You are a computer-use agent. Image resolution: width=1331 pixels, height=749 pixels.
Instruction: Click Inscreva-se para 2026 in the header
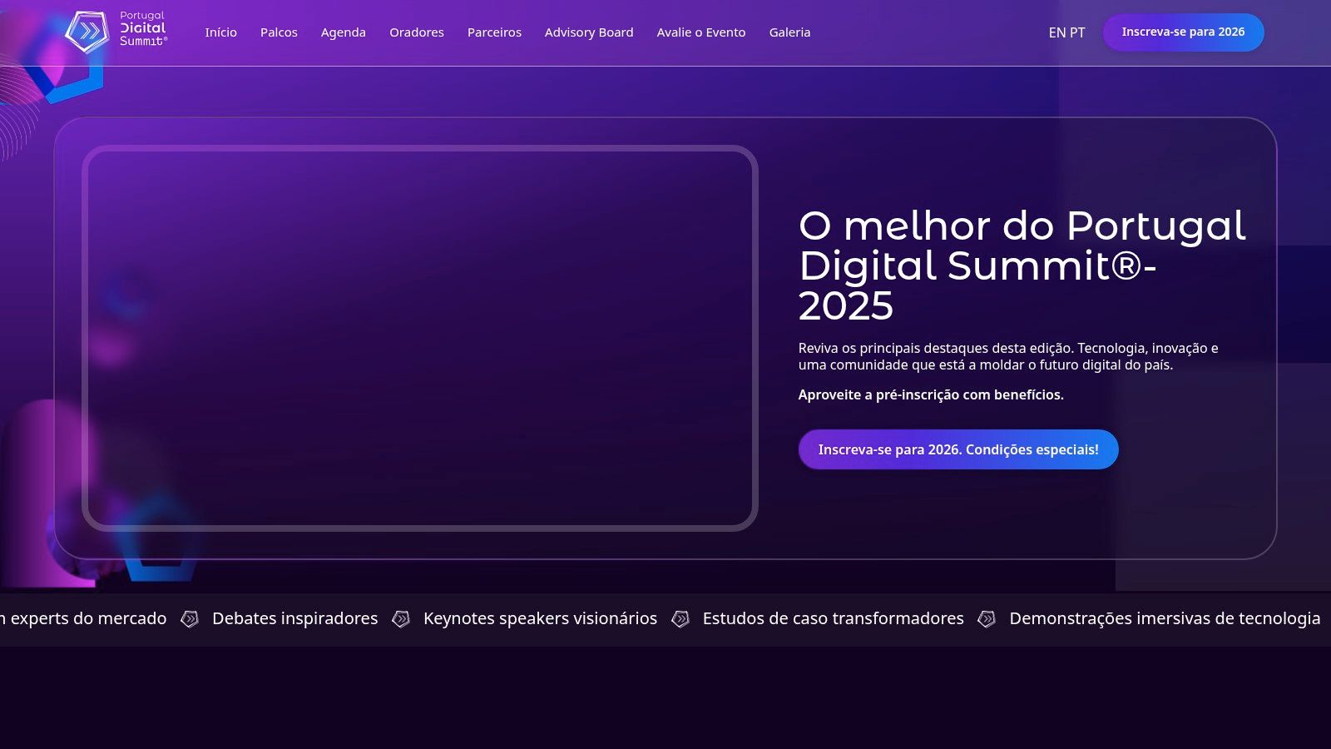tap(1183, 32)
